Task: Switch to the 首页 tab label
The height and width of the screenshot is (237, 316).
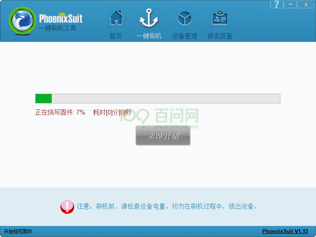Action: [x=116, y=36]
